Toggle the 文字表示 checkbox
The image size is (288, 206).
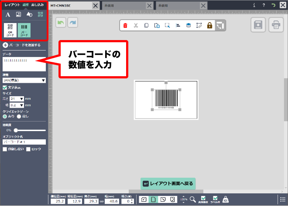click(x=5, y=88)
